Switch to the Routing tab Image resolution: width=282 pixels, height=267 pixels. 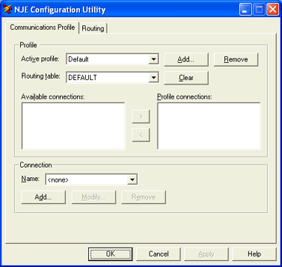pos(93,28)
